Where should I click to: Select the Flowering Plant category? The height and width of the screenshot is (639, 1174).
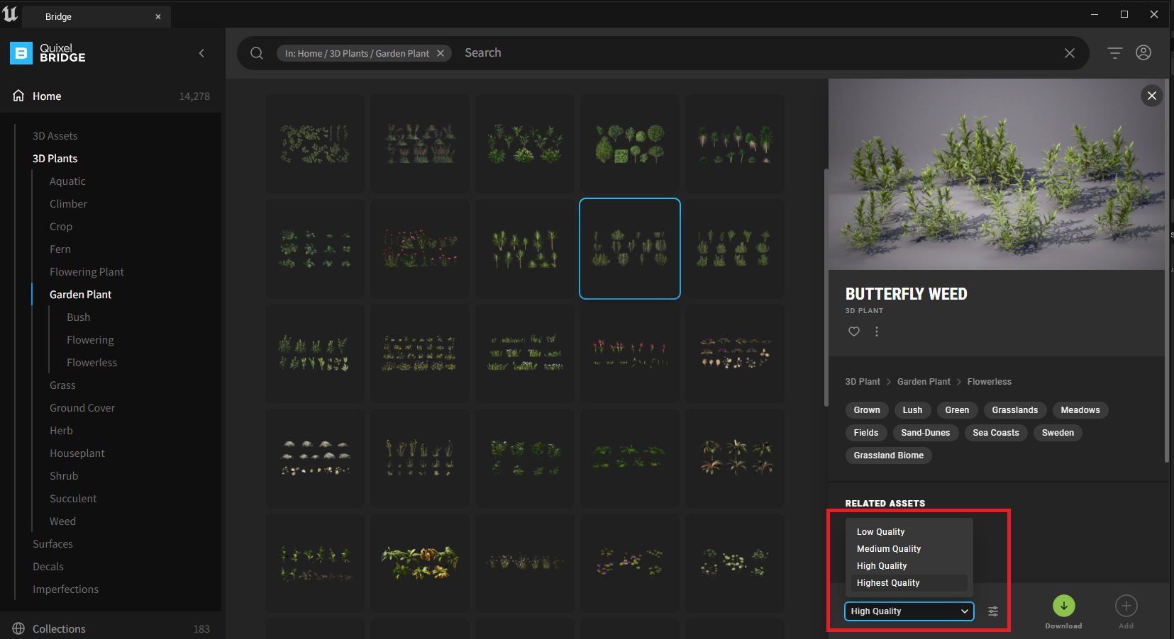tap(87, 272)
